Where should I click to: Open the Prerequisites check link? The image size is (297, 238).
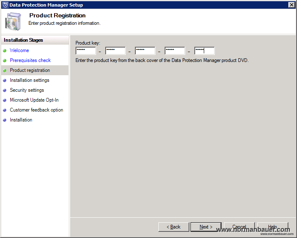point(30,60)
